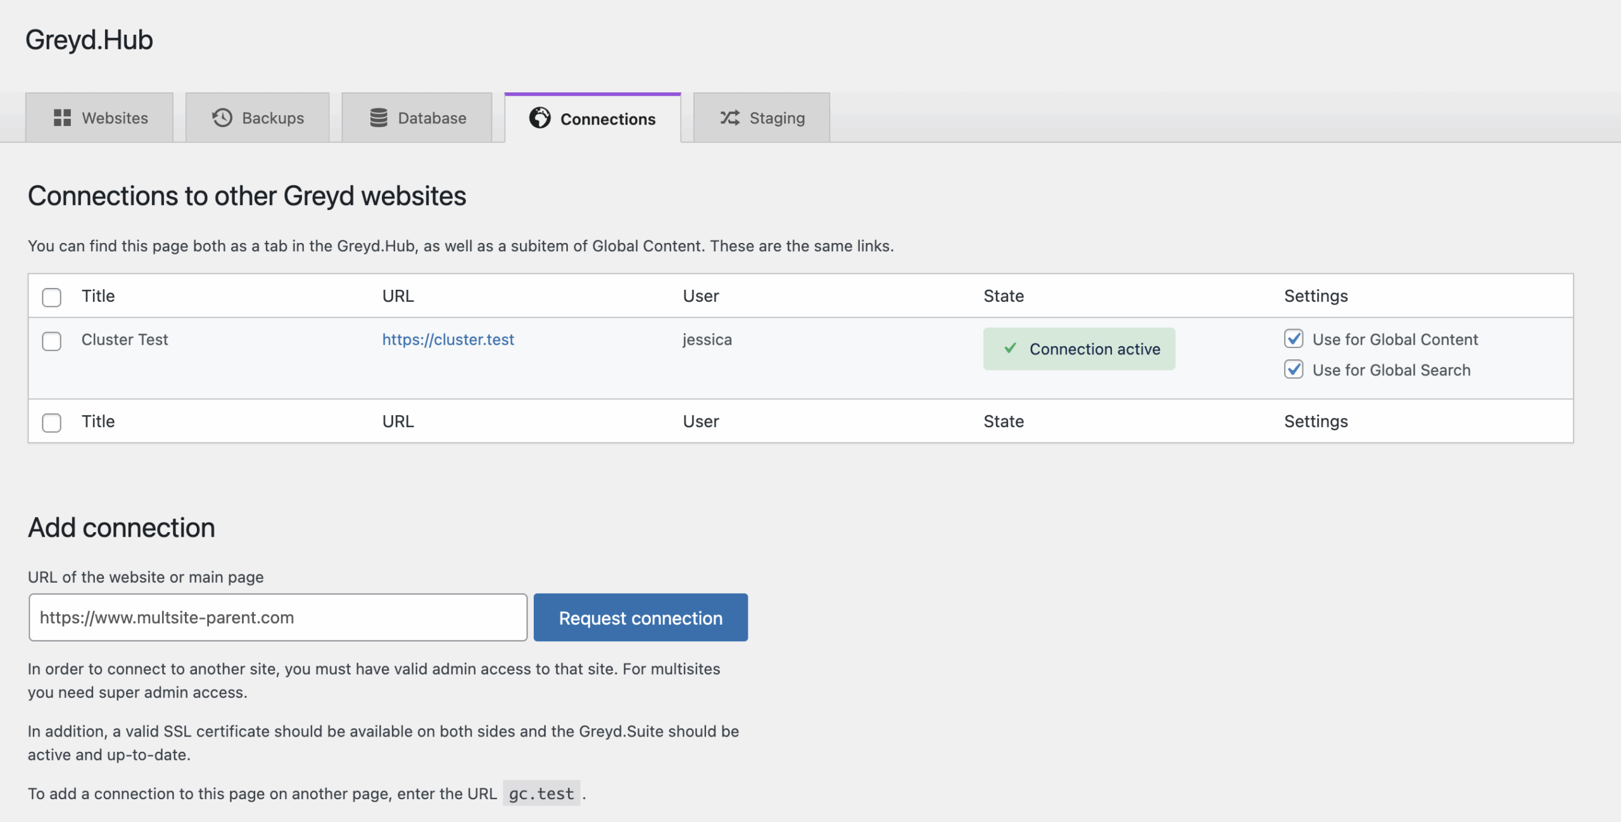
Task: Select the Database tab label
Action: [x=432, y=118]
